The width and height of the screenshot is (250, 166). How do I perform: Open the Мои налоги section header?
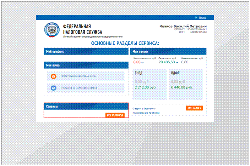168,51
